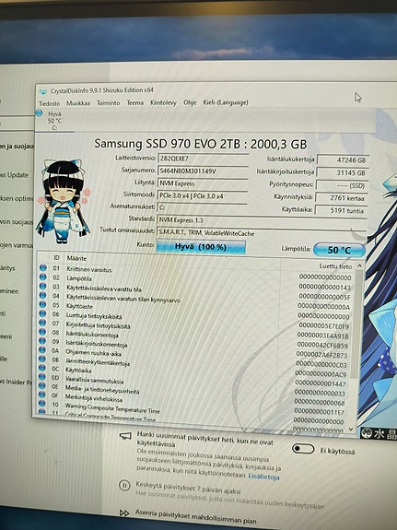The width and height of the screenshot is (397, 530).
Task: Click status icon for Warning Composite Temperature Time
Action: click(41, 404)
